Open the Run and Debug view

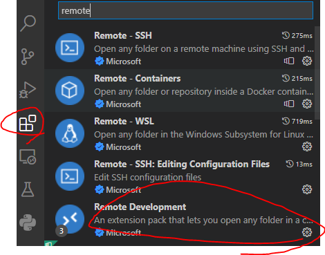[x=28, y=90]
